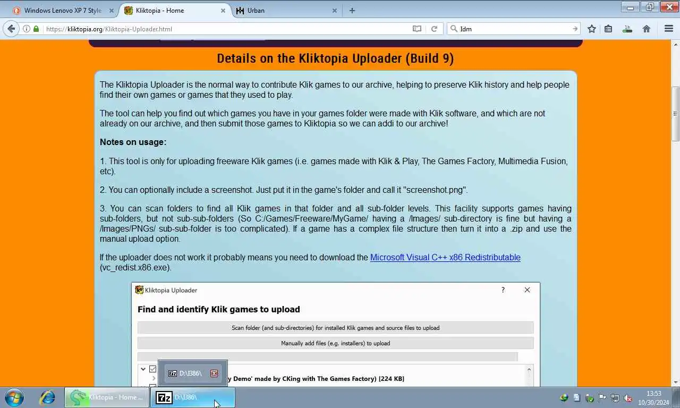Screen dimensions: 680x408
Task: Toggle Reader View icon in the address bar
Action: [417, 29]
